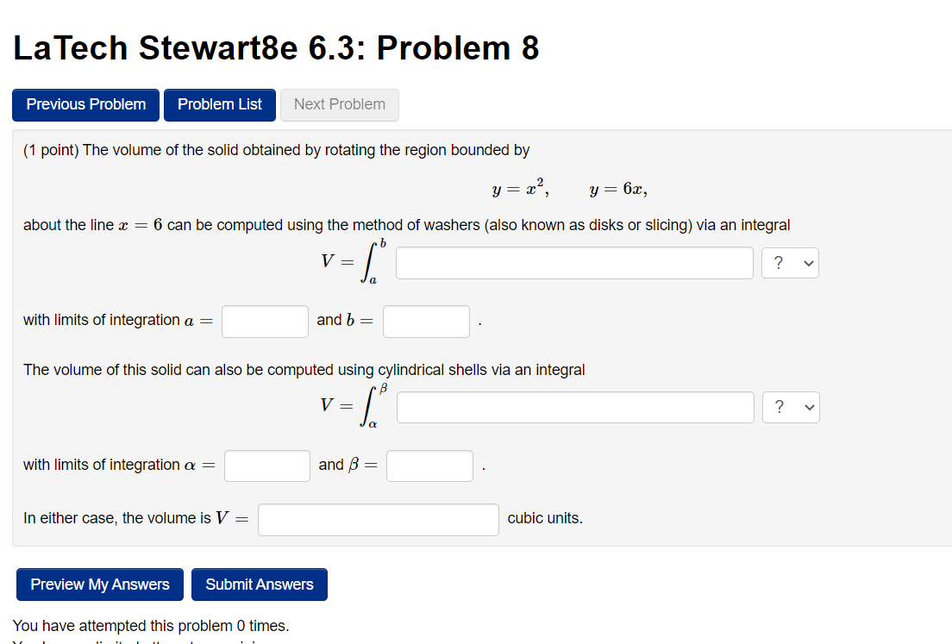952x644 pixels.
Task: Click the page title LaTech Stewart8e 6.3: Problem 8
Action: 275,48
